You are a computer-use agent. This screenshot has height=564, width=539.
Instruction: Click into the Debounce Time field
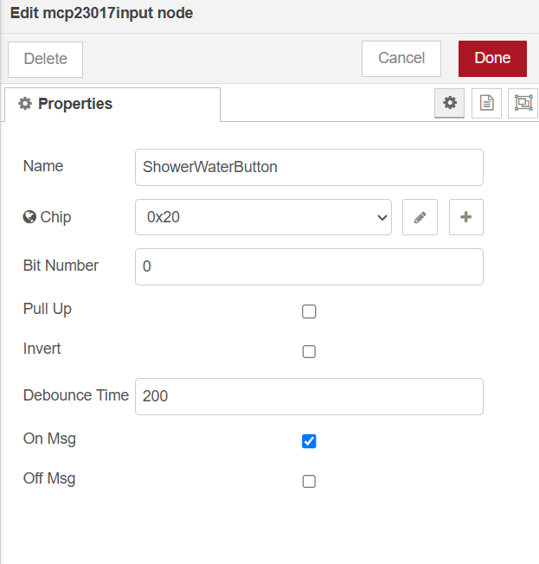click(309, 396)
